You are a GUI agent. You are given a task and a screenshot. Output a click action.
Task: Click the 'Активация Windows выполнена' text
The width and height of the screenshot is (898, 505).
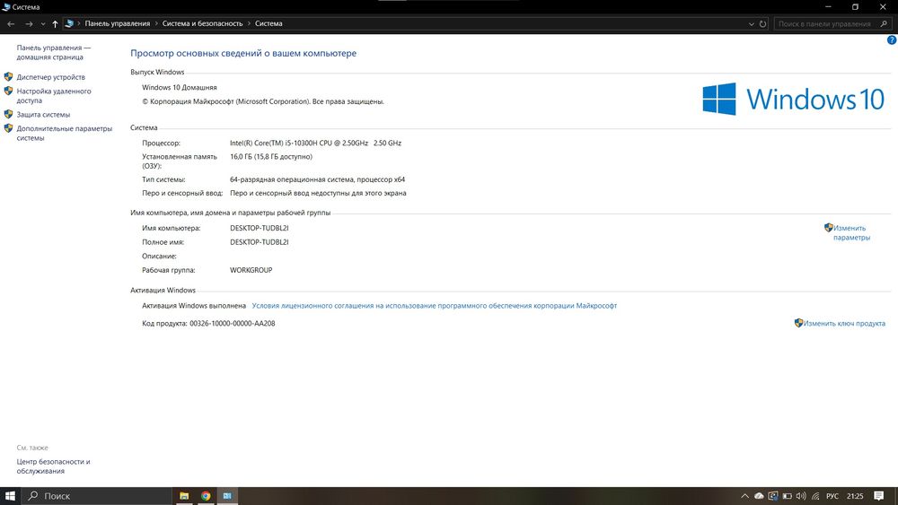click(x=194, y=306)
